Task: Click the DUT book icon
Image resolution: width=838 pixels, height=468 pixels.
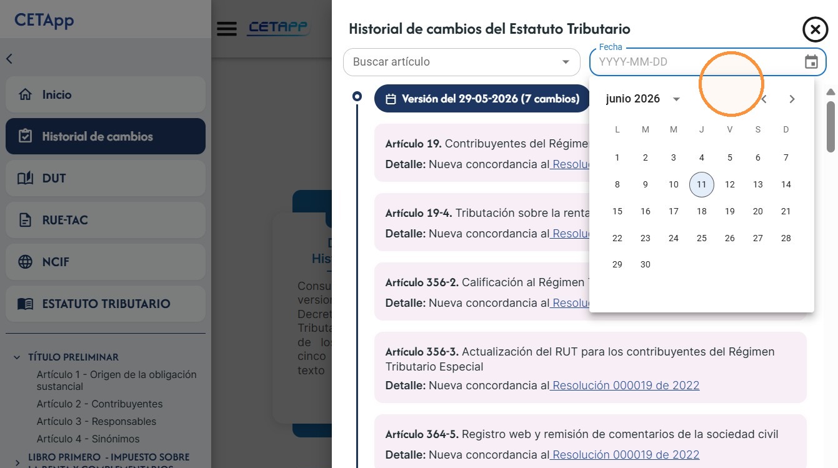Action: pos(26,178)
